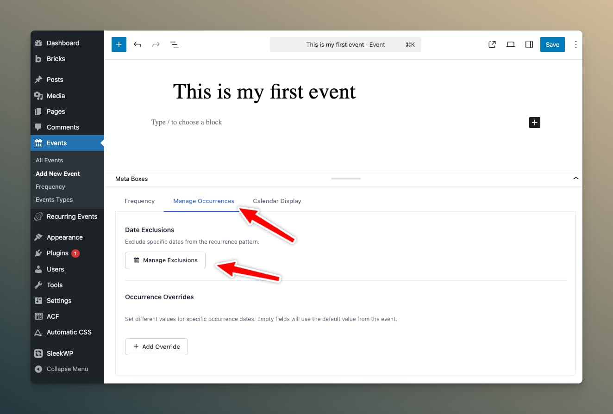This screenshot has height=414, width=613.
Task: Switch to the Frequency tab
Action: coord(139,201)
